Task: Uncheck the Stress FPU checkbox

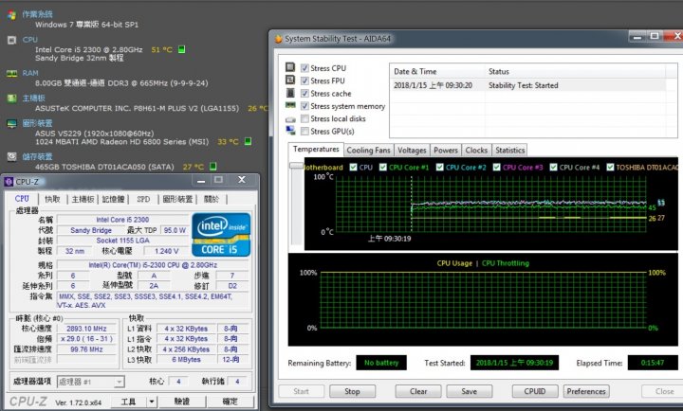Action: (x=305, y=80)
